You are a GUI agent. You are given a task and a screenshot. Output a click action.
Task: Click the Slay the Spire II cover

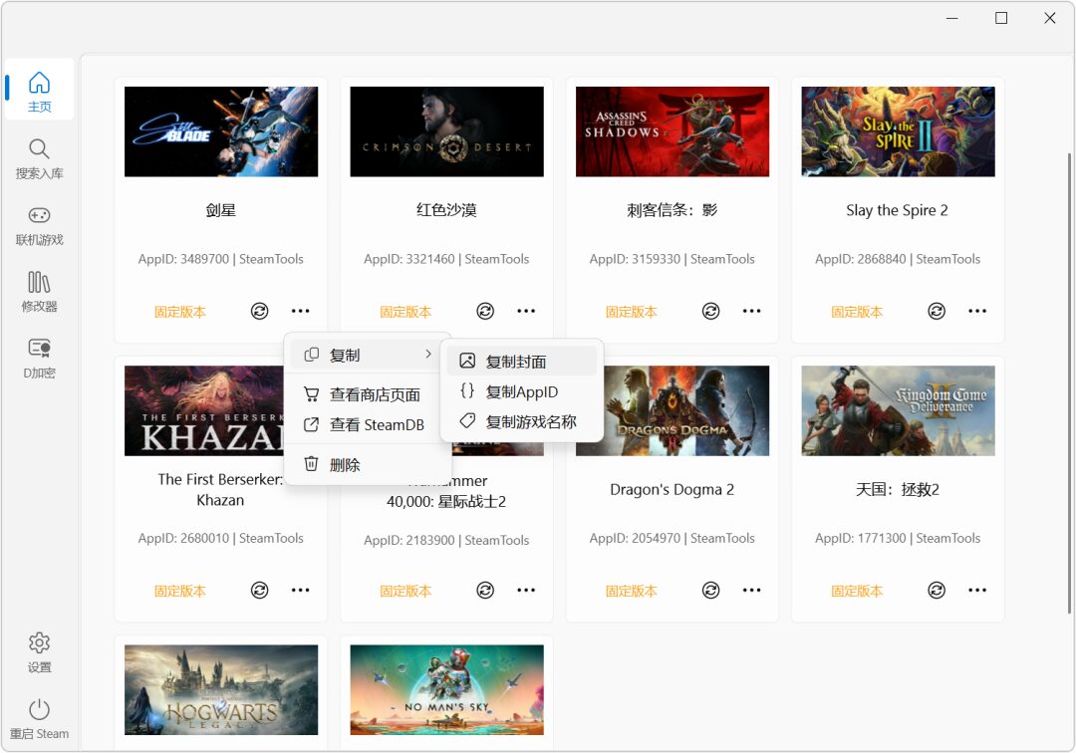[x=899, y=131]
